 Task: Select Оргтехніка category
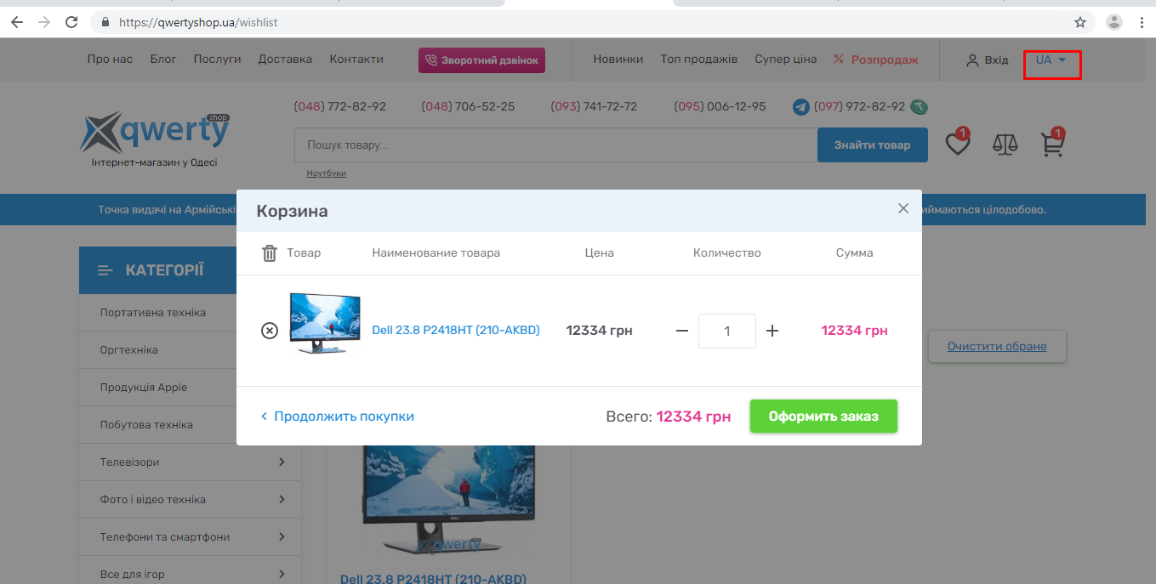[129, 350]
